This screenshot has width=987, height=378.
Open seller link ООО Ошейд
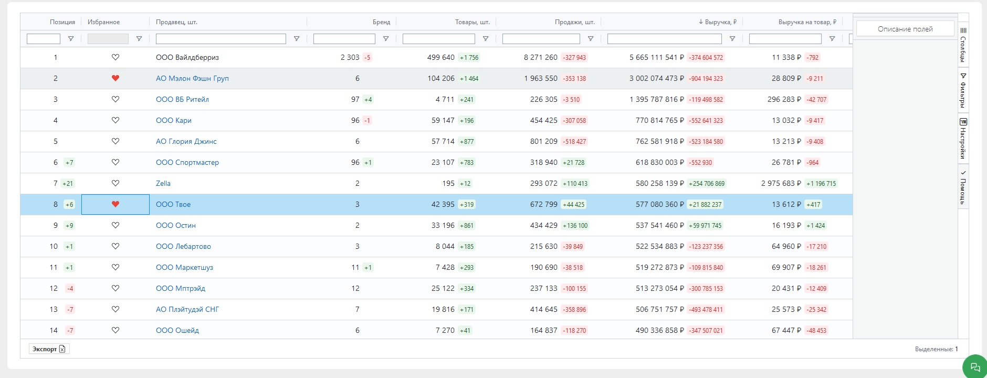tap(177, 330)
